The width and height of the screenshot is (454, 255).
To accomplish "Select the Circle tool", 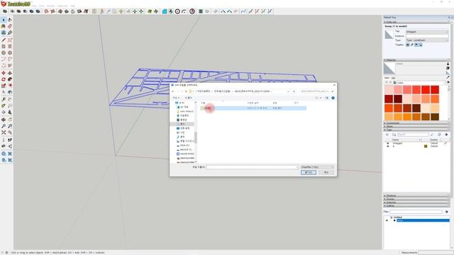I will pyautogui.click(x=4, y=53).
